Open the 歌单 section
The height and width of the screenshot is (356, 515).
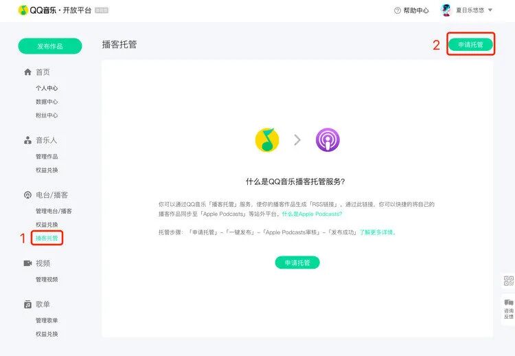click(x=43, y=304)
